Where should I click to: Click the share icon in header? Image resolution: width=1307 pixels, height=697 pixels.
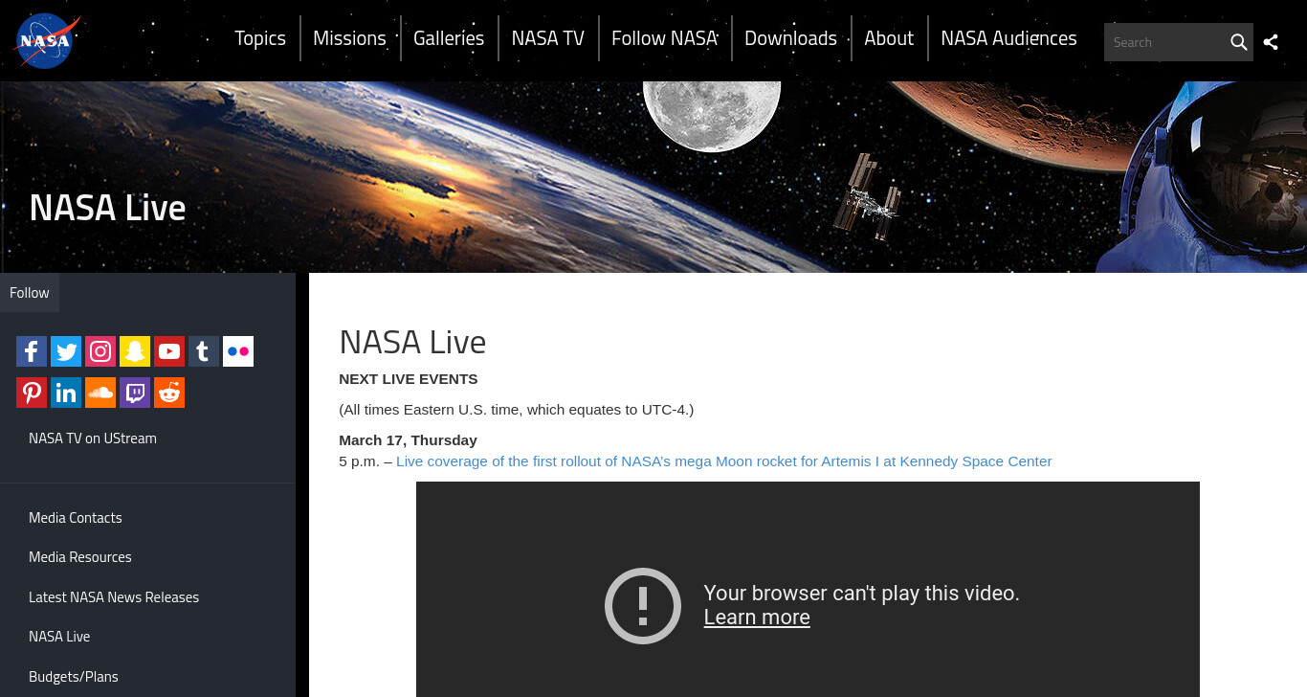[x=1271, y=42]
